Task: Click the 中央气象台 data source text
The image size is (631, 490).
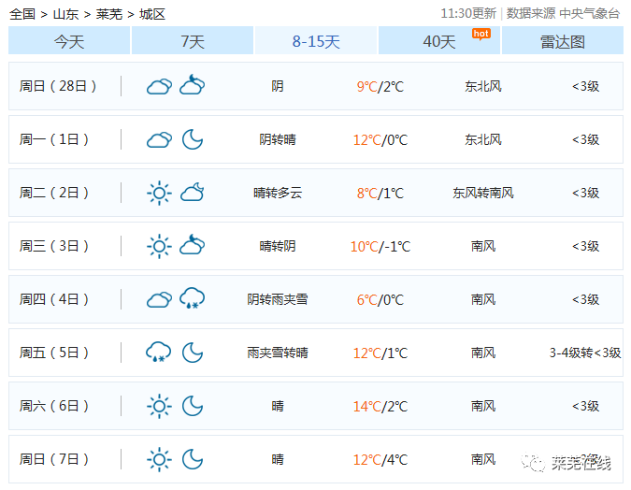Action: [x=590, y=14]
